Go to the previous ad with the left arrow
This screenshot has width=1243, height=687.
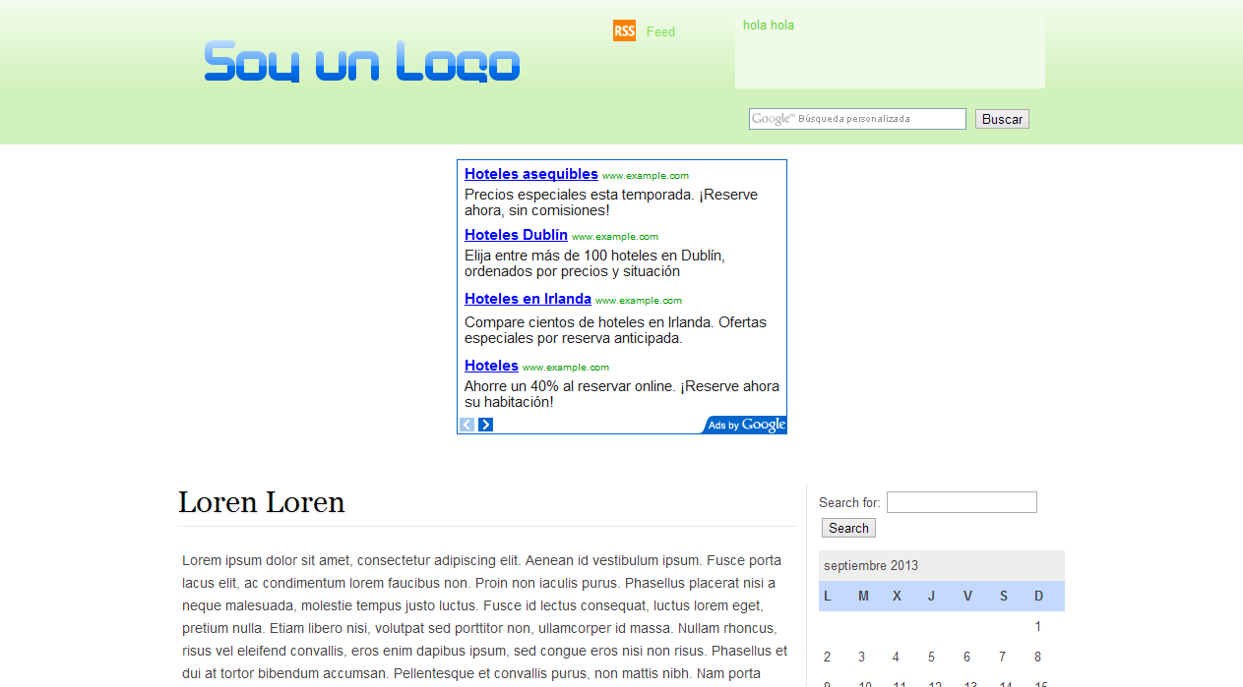click(467, 425)
